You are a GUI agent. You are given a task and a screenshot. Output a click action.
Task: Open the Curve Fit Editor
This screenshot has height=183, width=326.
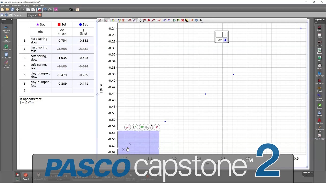[6, 65]
